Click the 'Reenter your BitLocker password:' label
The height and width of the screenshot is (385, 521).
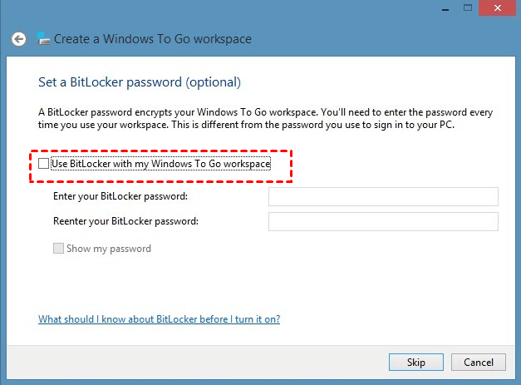pyautogui.click(x=125, y=221)
